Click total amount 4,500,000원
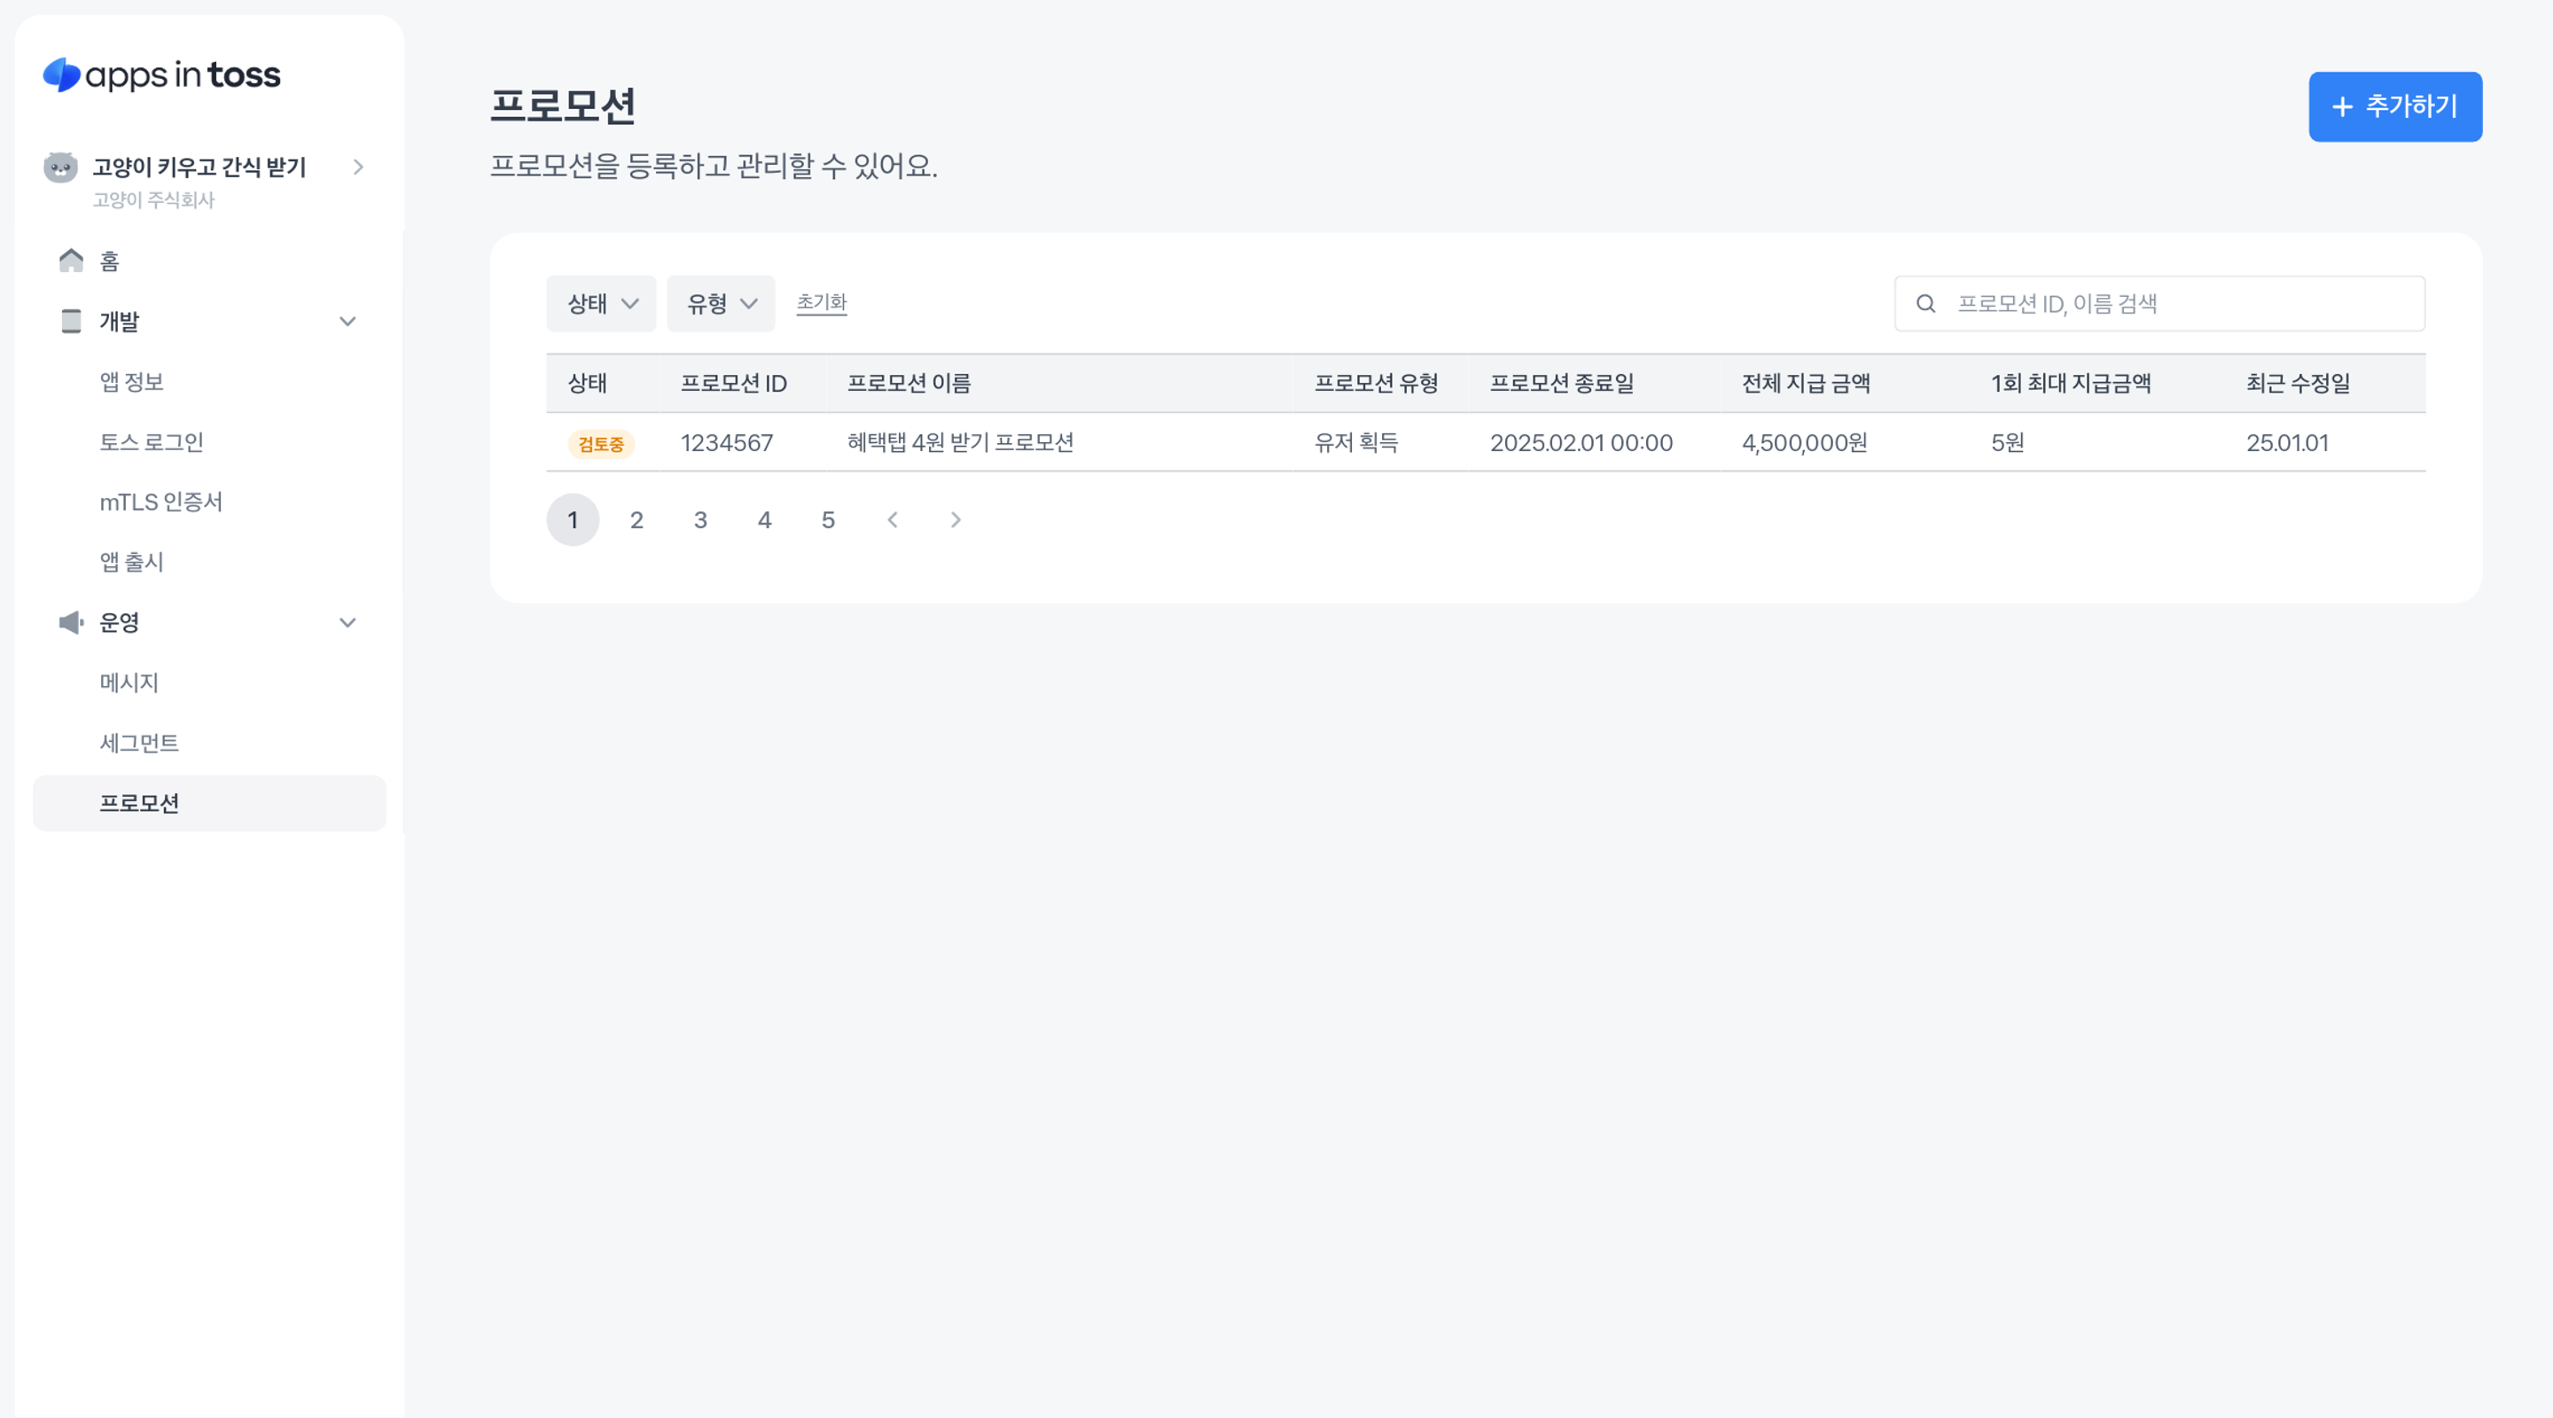Image resolution: width=2553 pixels, height=1418 pixels. pyautogui.click(x=1805, y=443)
